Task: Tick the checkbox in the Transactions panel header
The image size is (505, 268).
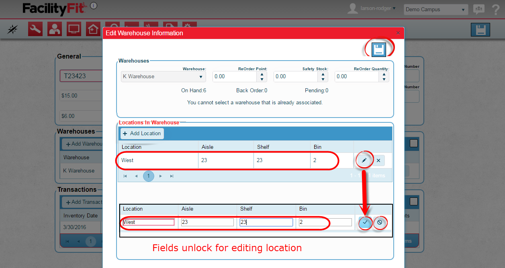Action: (x=414, y=201)
